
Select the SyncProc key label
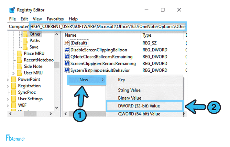(x=27, y=92)
